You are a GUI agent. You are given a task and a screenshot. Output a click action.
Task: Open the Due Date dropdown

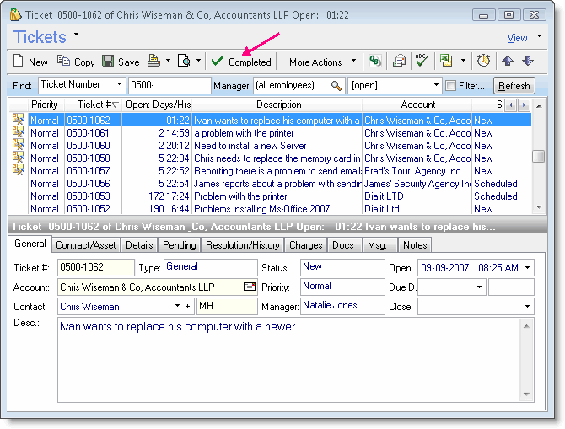pyautogui.click(x=479, y=287)
